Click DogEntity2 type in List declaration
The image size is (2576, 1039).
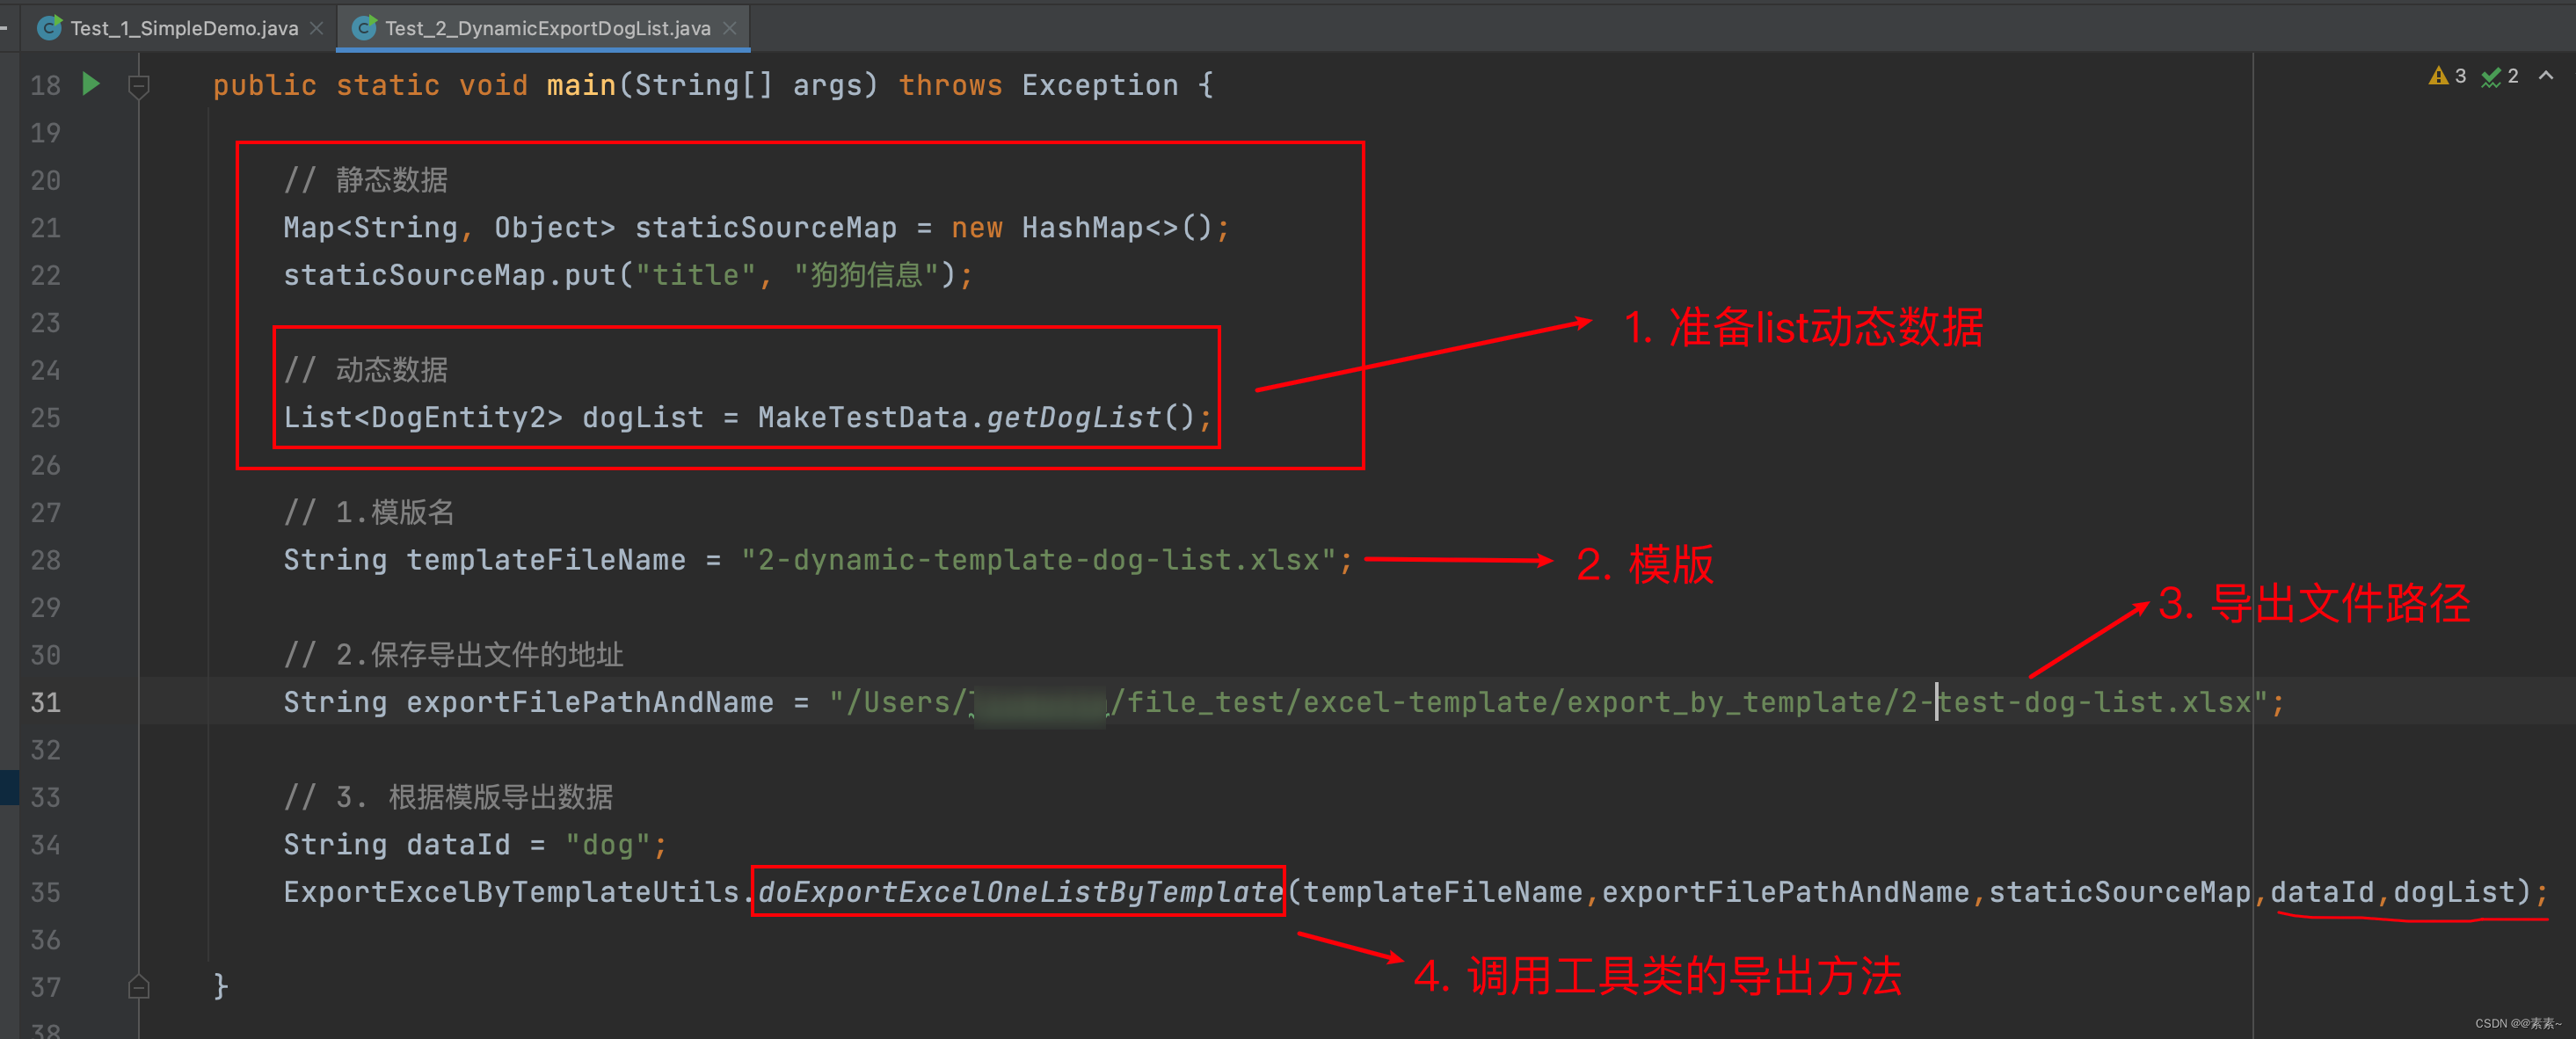tap(458, 418)
